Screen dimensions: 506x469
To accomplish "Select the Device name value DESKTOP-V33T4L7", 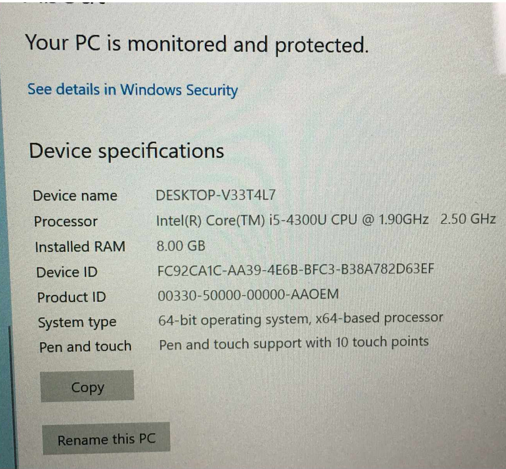I will click(x=216, y=194).
